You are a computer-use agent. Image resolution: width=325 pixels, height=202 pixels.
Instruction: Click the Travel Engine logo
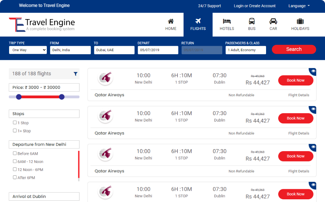tap(42, 25)
